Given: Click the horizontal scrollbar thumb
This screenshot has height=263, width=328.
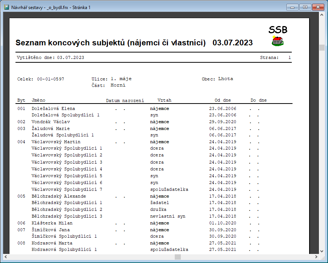Looking at the screenshot, I should click(x=177, y=257).
